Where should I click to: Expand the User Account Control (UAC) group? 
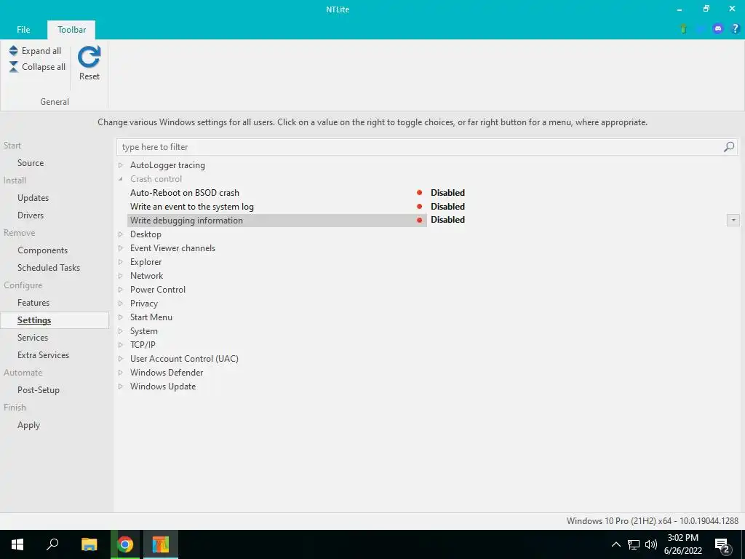pyautogui.click(x=121, y=358)
